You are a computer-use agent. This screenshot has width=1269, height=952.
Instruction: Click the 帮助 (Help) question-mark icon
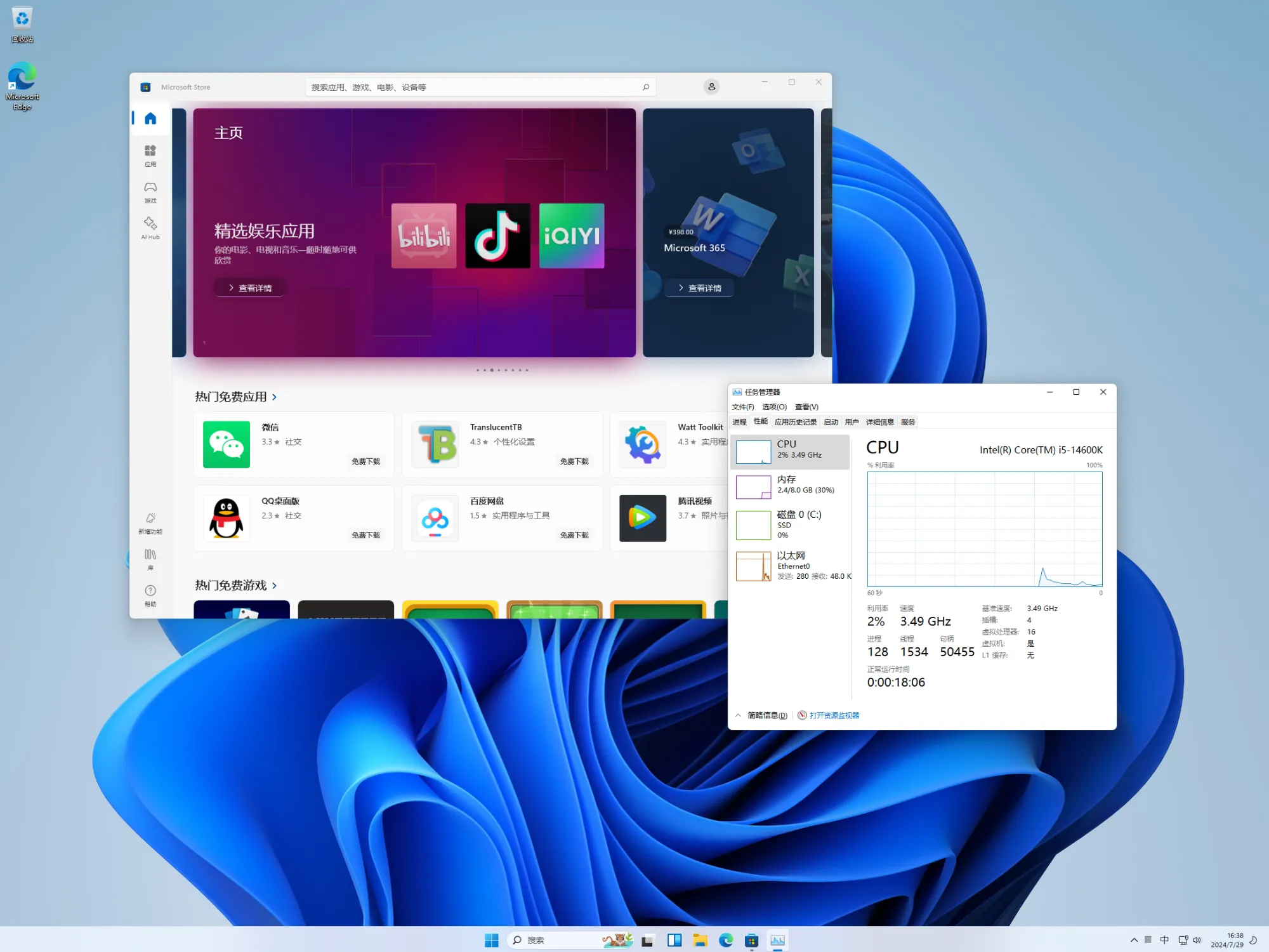(150, 593)
